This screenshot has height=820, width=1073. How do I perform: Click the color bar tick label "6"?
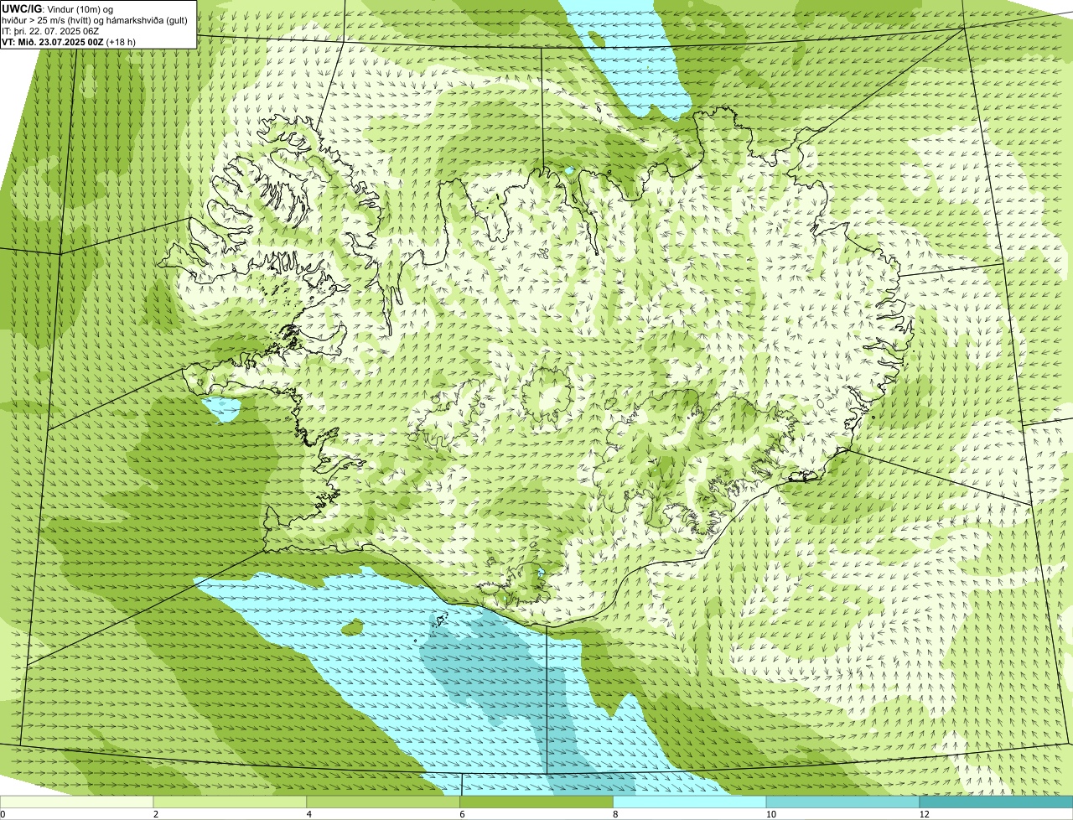pyautogui.click(x=461, y=814)
